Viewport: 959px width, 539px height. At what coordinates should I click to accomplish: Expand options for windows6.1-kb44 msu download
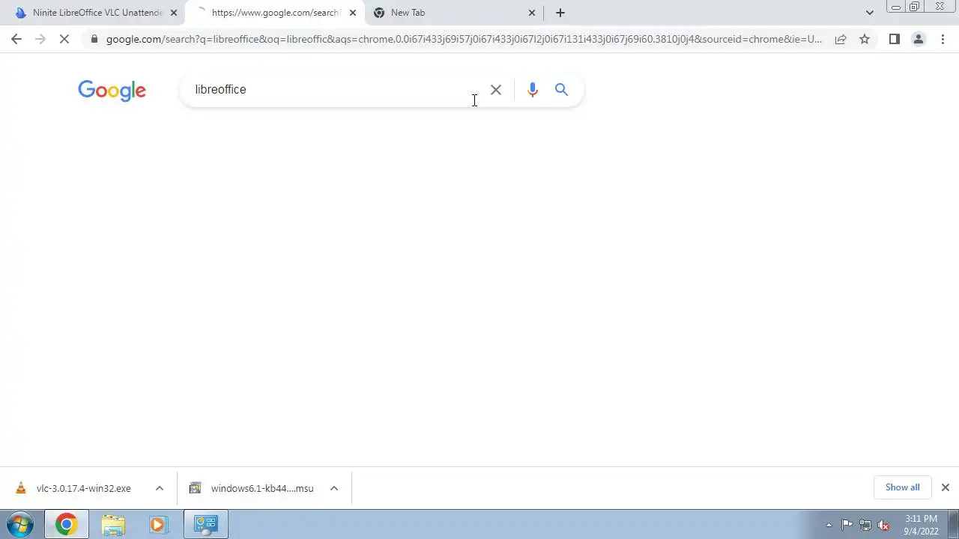334,488
